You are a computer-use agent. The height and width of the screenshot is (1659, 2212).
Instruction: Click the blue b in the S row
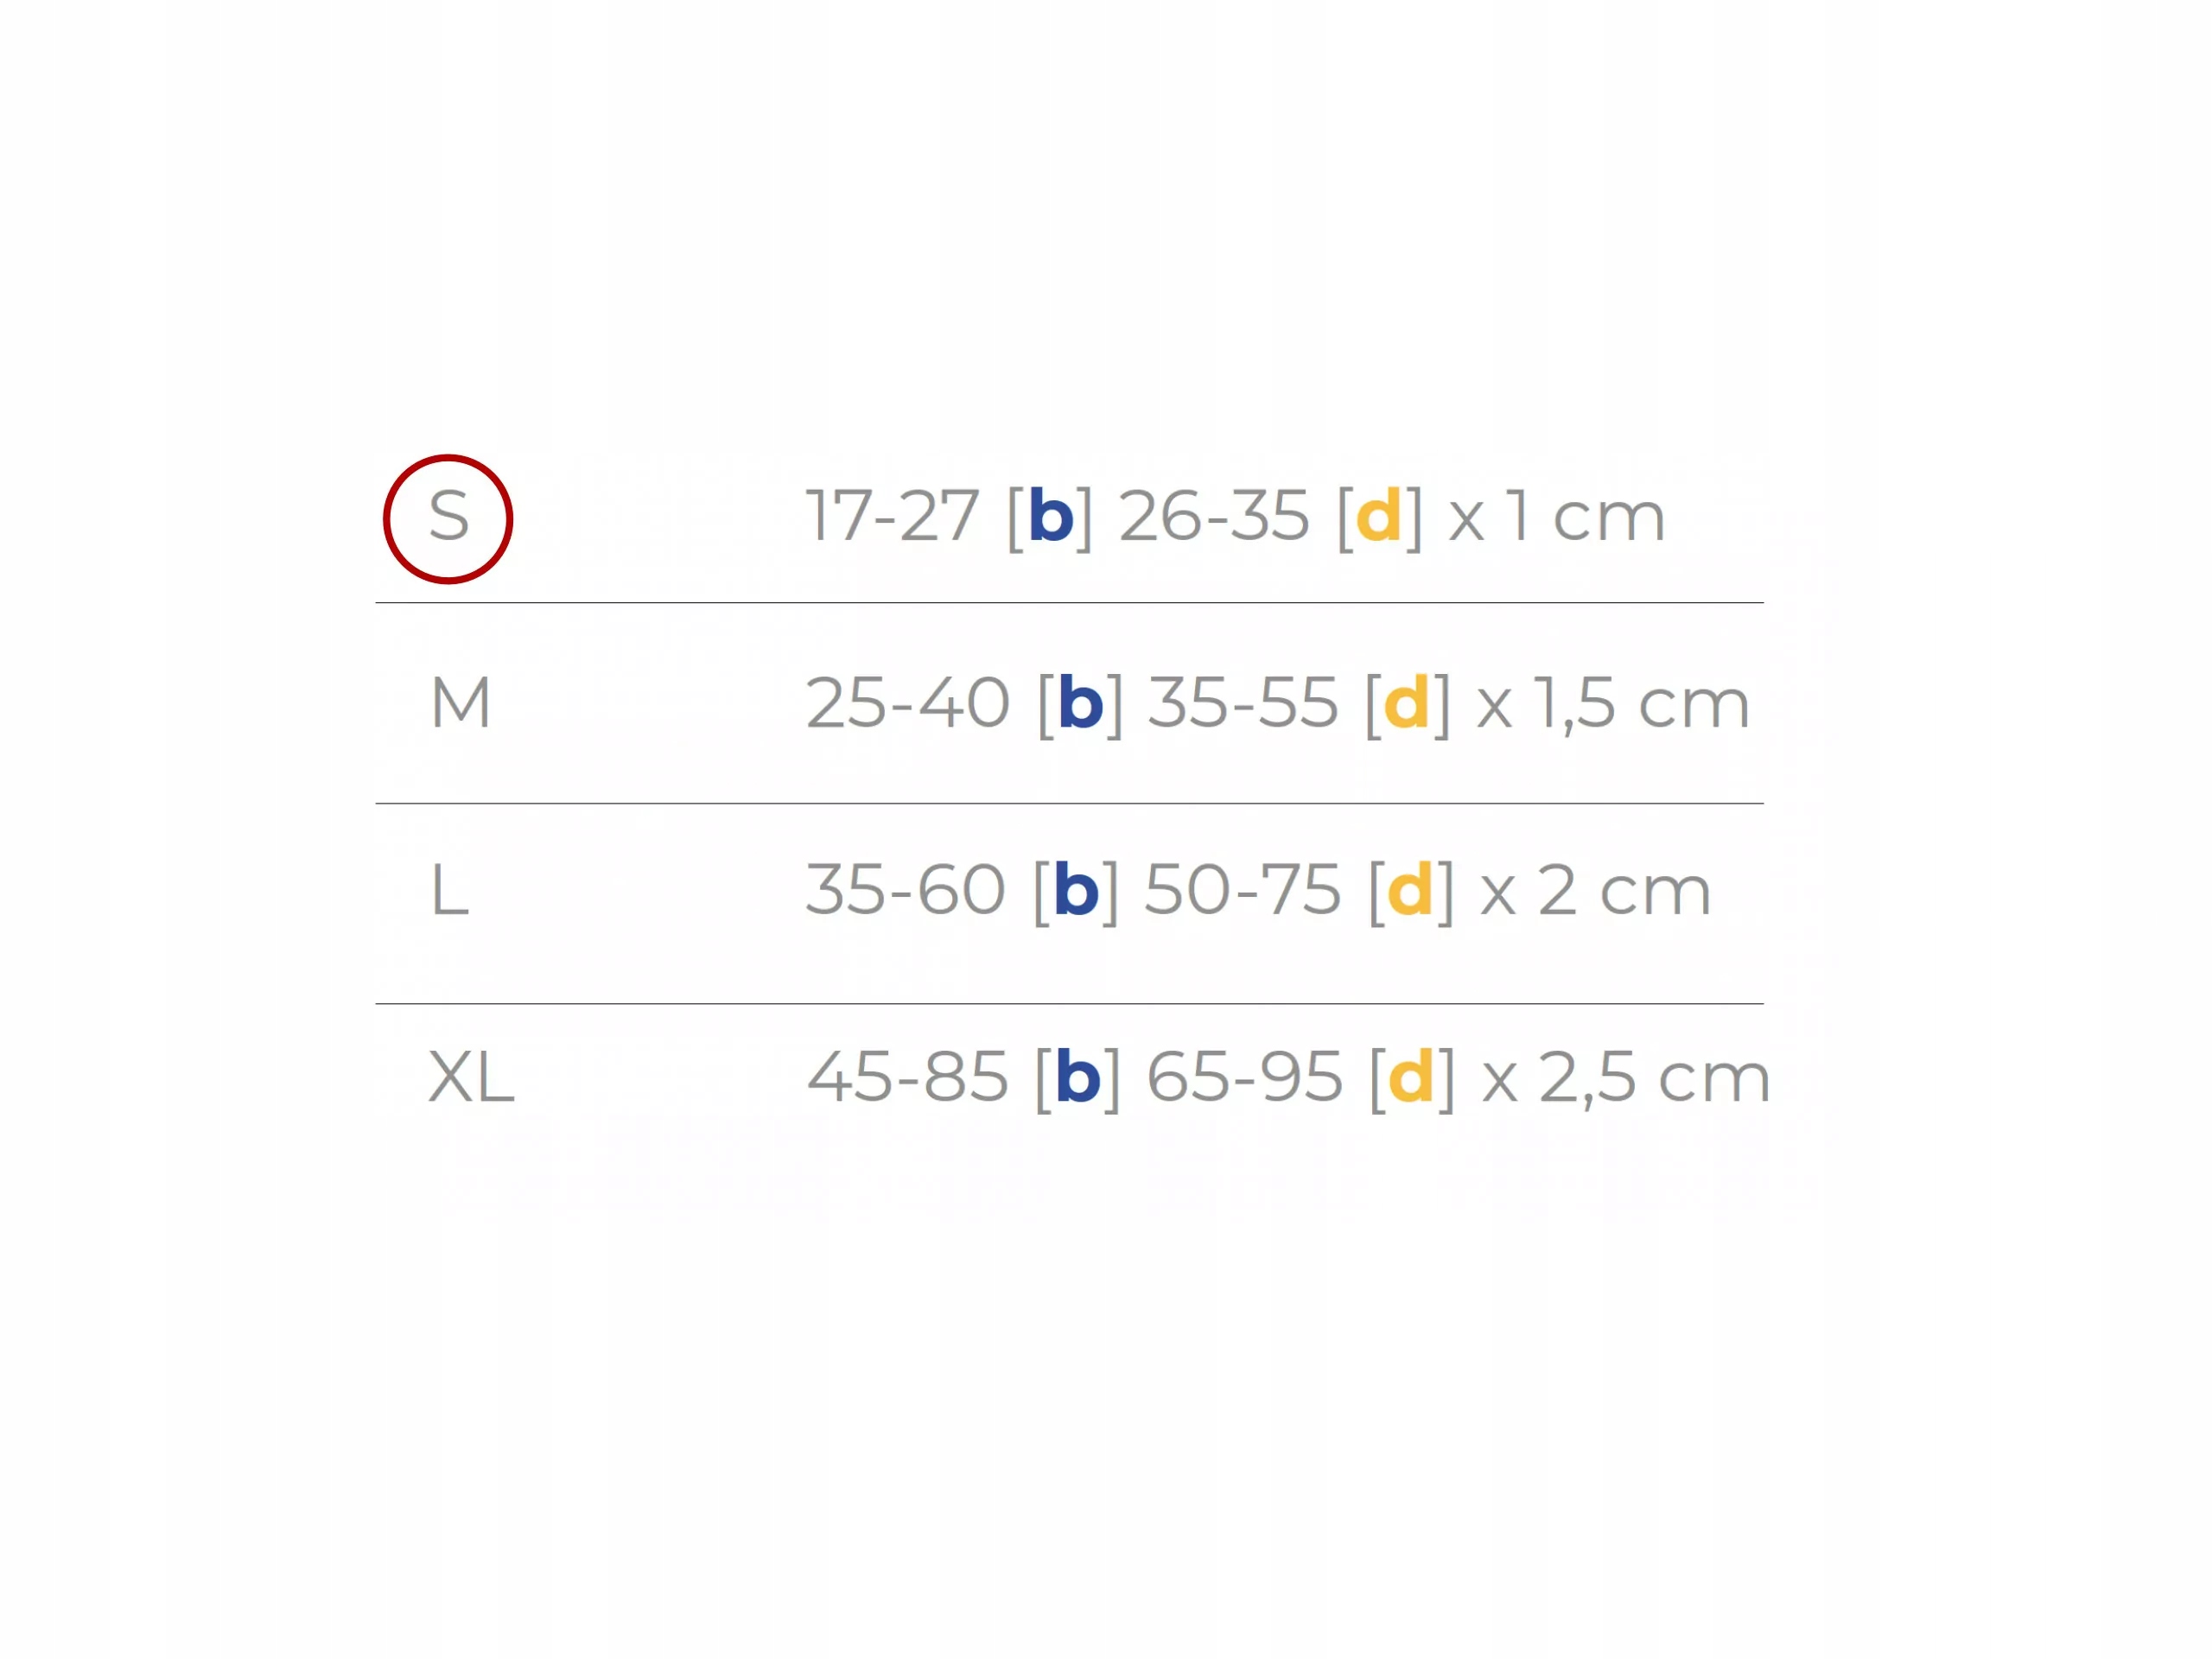click(1050, 516)
